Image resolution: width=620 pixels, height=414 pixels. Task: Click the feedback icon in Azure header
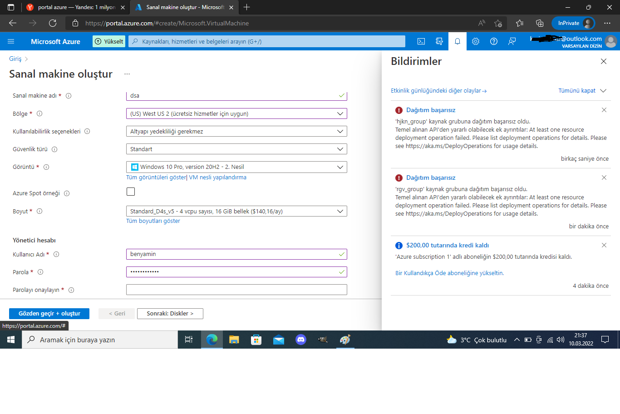point(512,41)
